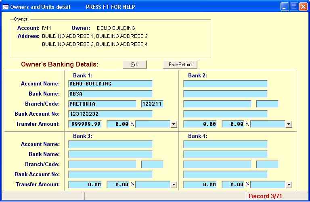The height and width of the screenshot is (202, 310).
Task: Click Bank 2 Branch name field
Action: tap(217, 104)
